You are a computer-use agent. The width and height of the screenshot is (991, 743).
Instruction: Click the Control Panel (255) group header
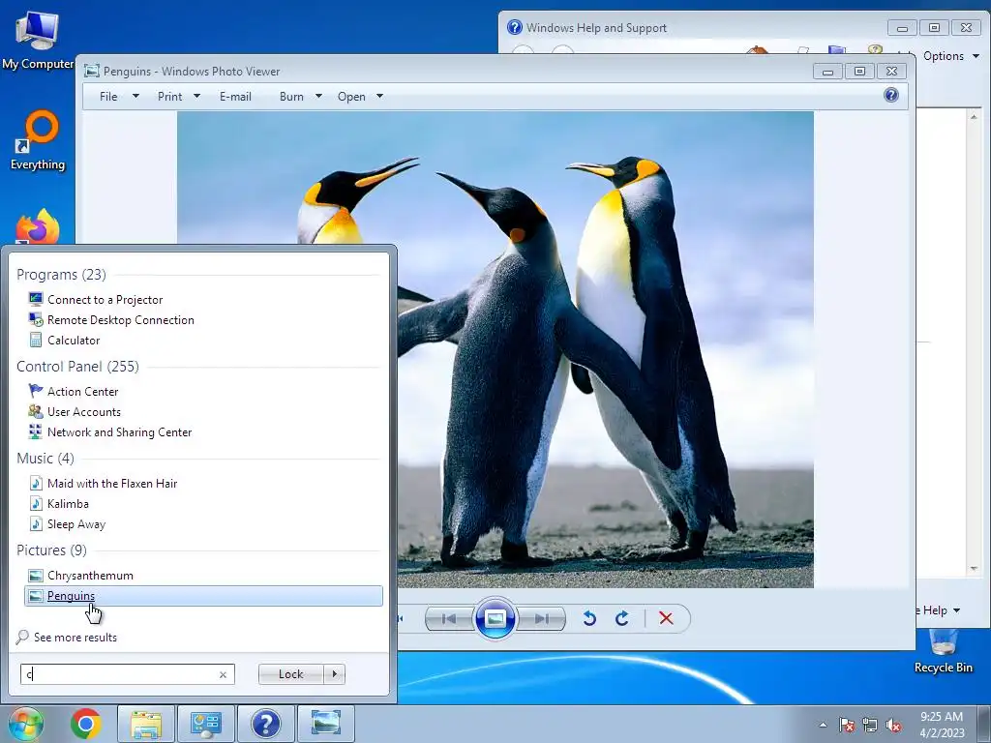77,367
